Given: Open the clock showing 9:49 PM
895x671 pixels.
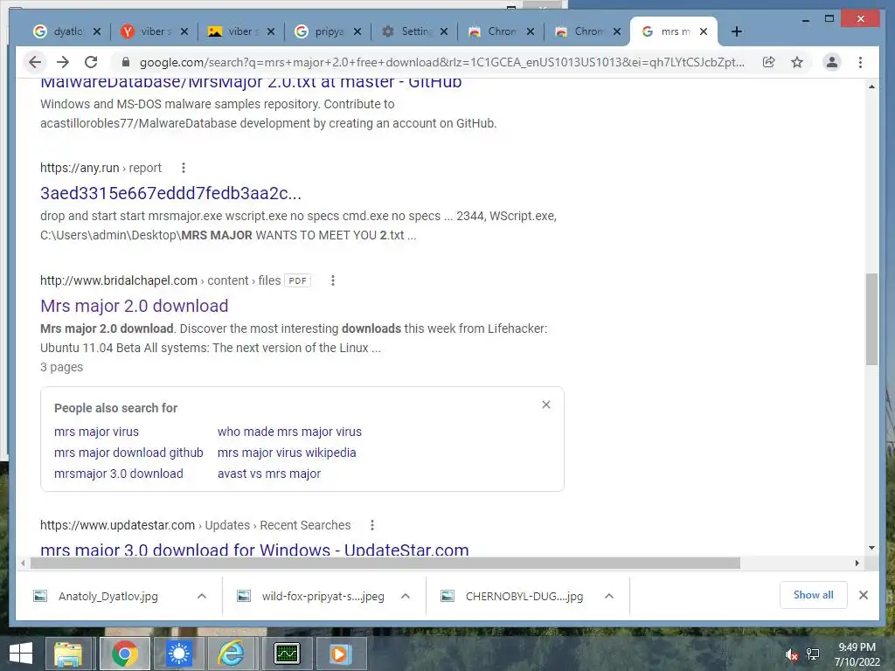Looking at the screenshot, I should point(857,654).
